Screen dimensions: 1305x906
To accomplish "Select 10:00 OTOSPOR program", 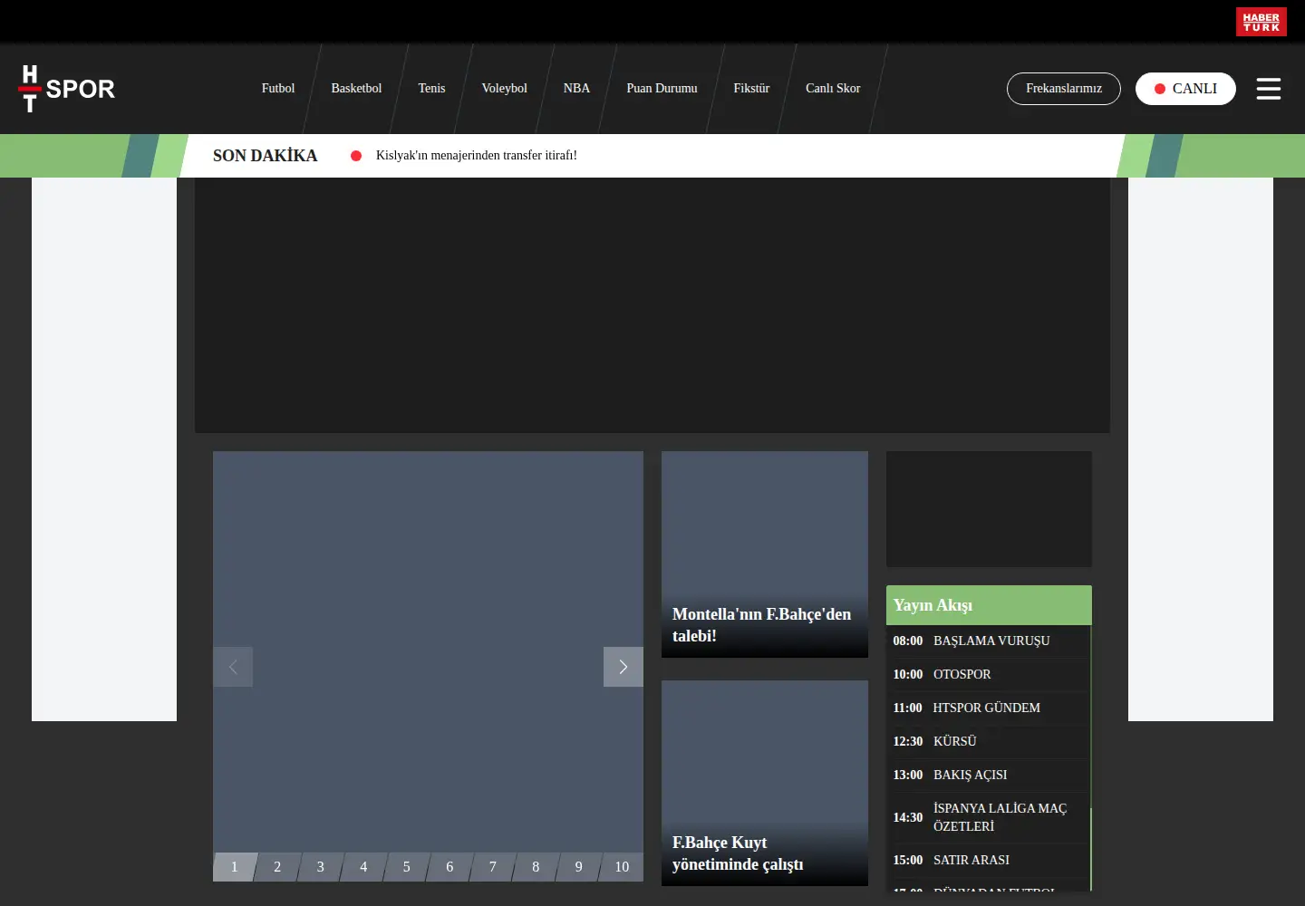I will tap(988, 674).
